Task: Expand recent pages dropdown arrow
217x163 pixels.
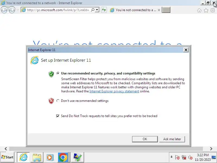Action: (18, 10)
